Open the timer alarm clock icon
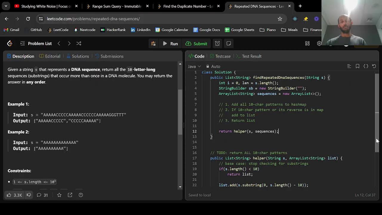Screen dimensions: 382x215 [217, 44]
